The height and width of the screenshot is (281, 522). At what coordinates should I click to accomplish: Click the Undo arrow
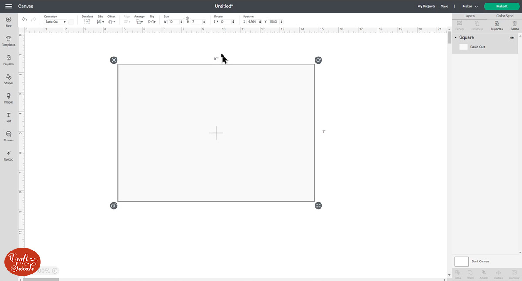(24, 20)
